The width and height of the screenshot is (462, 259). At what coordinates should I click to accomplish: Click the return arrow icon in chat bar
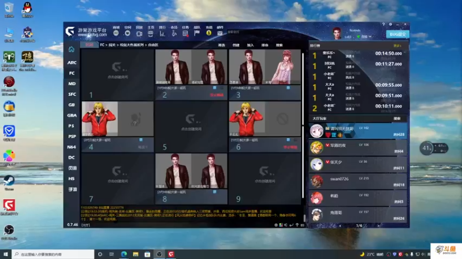[292, 225]
